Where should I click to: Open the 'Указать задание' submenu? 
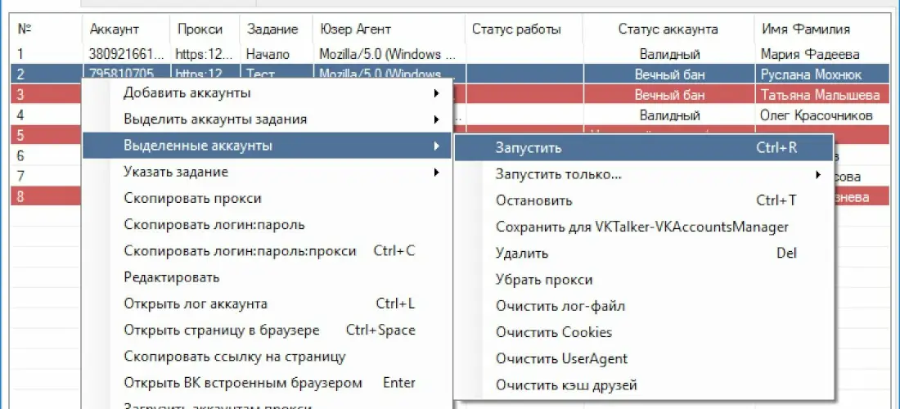pos(268,172)
